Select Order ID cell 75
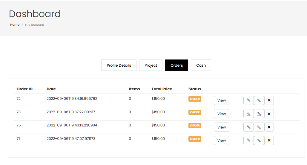 click(x=19, y=125)
